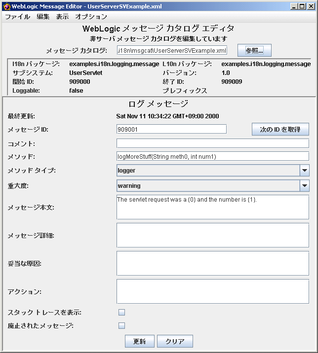Click the プレフィックス label
This screenshot has width=318, height=353.
(185, 91)
